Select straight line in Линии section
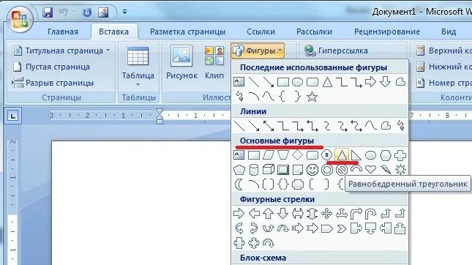Image resolution: width=472 pixels, height=265 pixels. tap(239, 126)
